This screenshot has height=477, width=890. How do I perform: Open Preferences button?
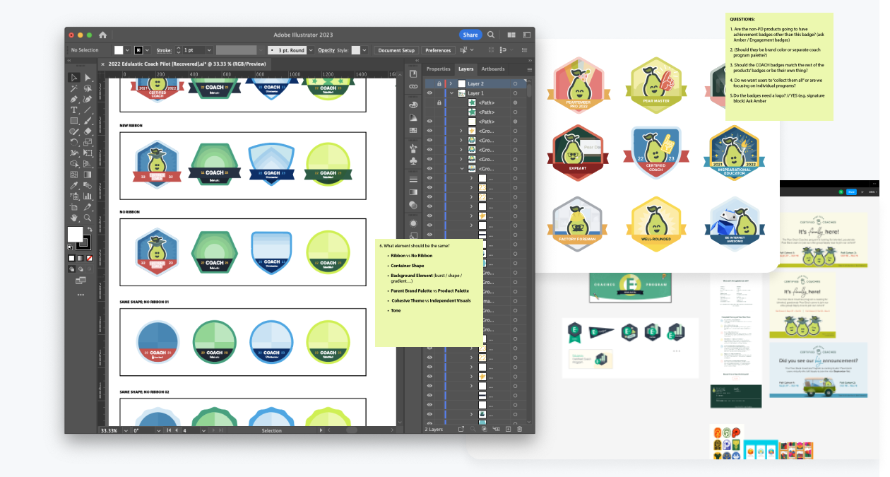pos(438,50)
